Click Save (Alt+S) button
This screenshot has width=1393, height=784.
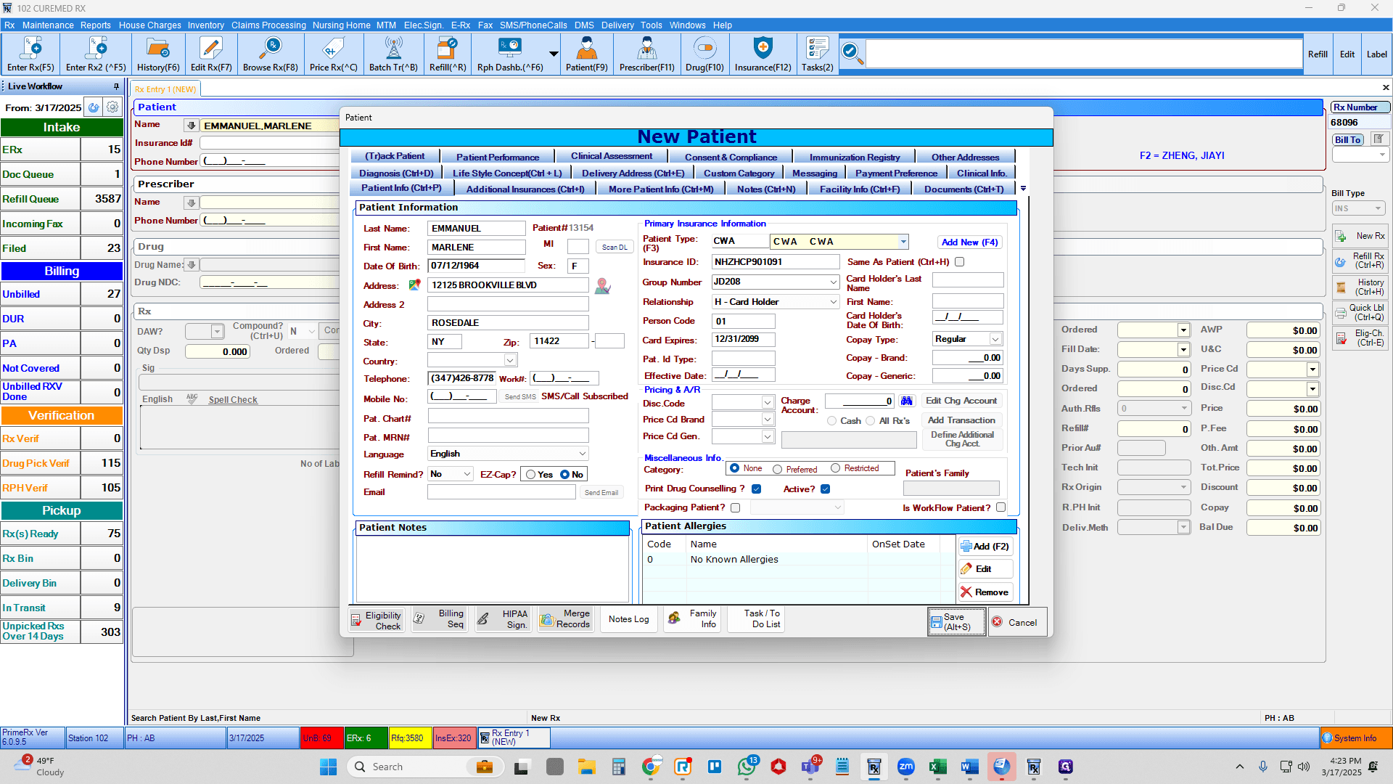956,622
